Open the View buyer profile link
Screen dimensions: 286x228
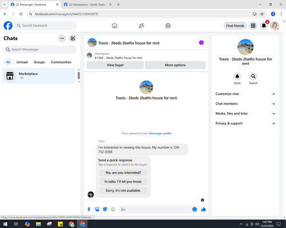(x=160, y=133)
